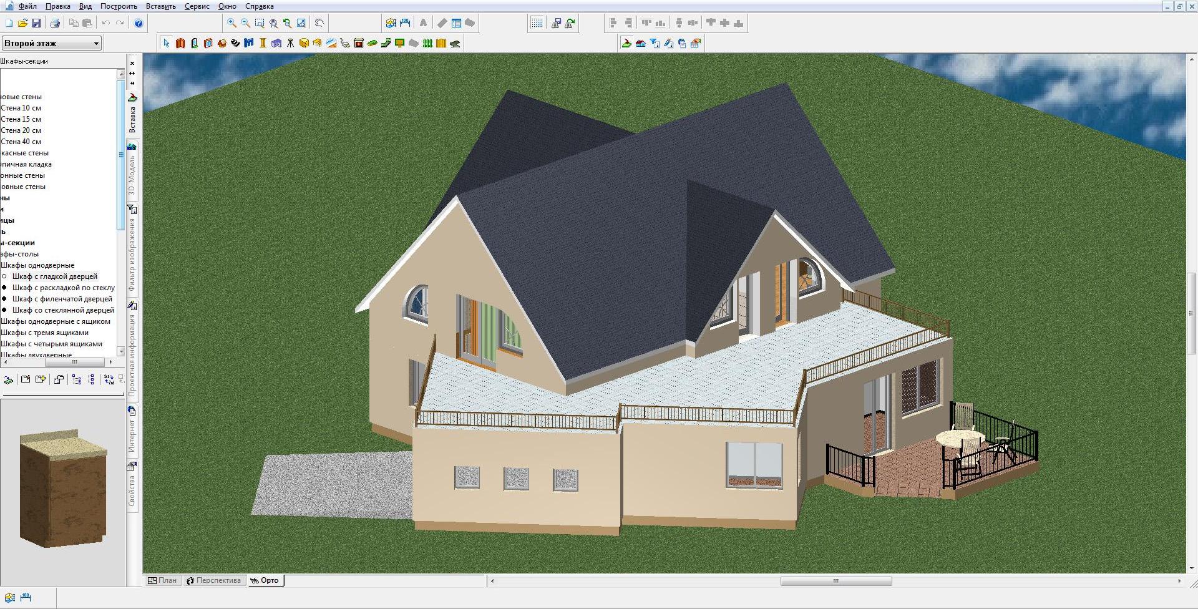Screen dimensions: 1198x609
Task: Open the Построить menu
Action: pyautogui.click(x=119, y=6)
